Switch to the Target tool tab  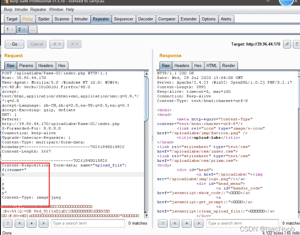12,19
